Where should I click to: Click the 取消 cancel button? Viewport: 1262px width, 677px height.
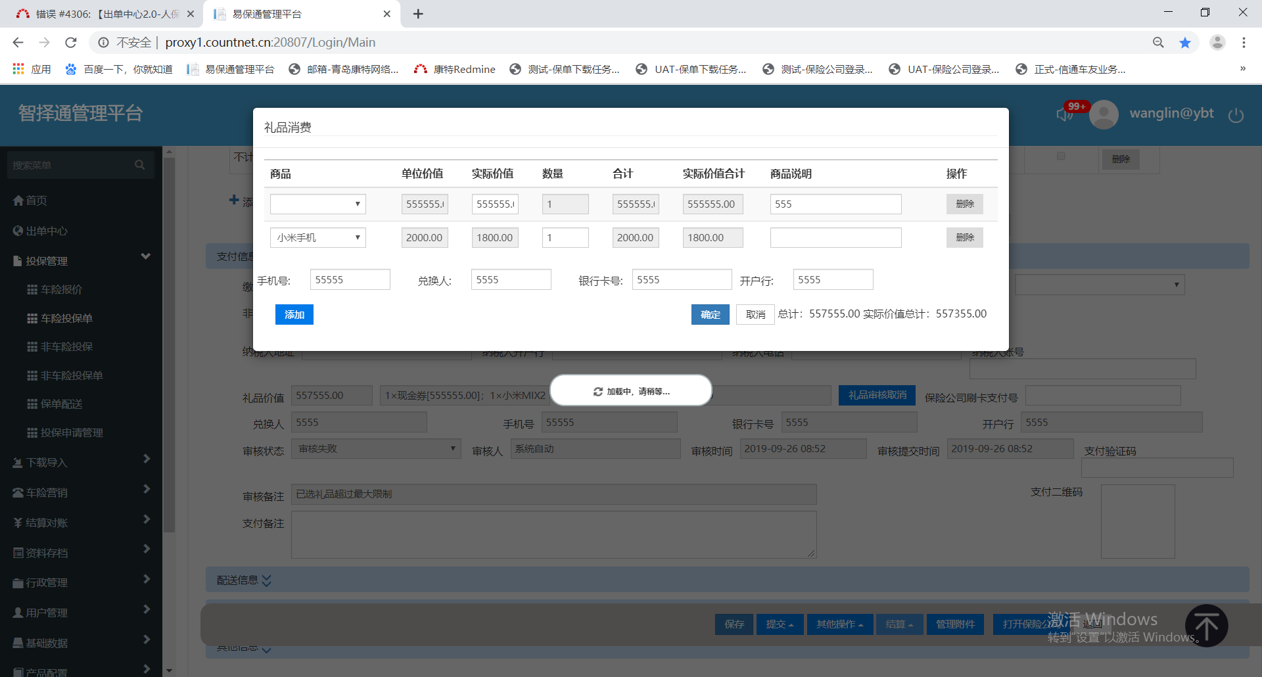click(755, 315)
